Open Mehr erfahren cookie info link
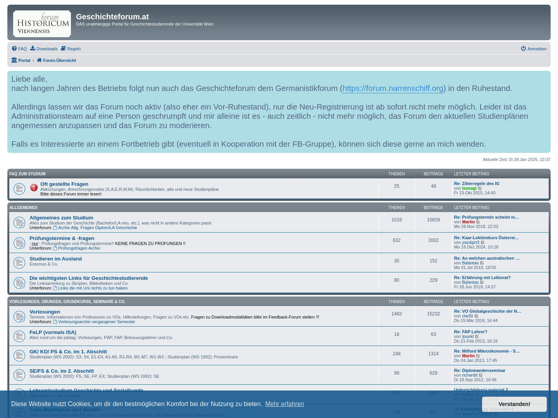 (284, 404)
